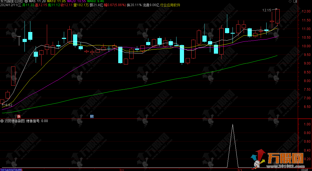Click the 12.15 high price marker
The image size is (312, 171).
(x=267, y=10)
